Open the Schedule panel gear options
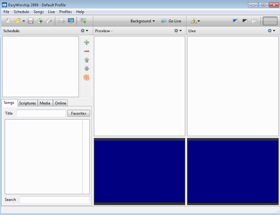The image size is (280, 215). (x=84, y=31)
